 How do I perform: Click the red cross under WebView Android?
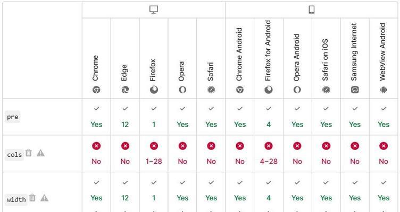pos(384,146)
